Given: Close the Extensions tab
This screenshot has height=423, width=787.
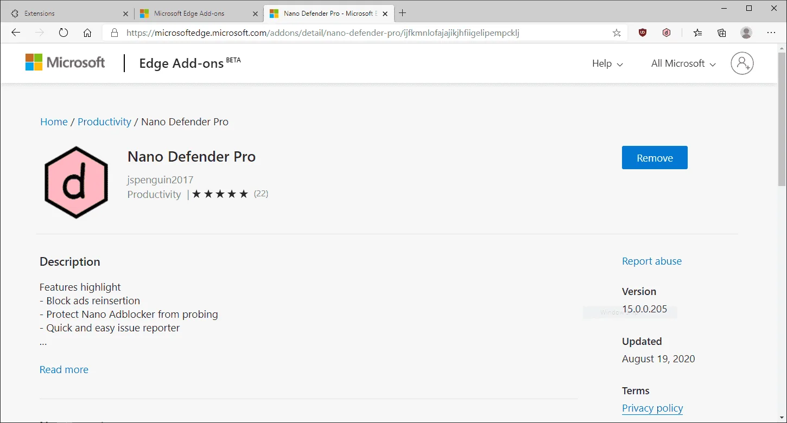Looking at the screenshot, I should click(125, 14).
